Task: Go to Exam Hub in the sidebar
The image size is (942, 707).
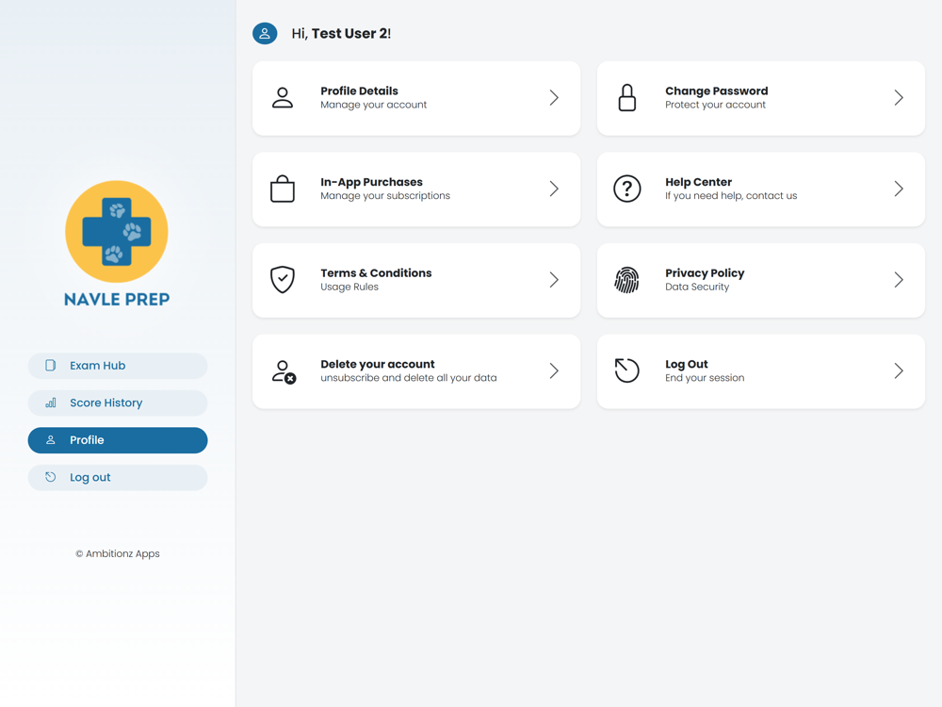Action: tap(118, 366)
